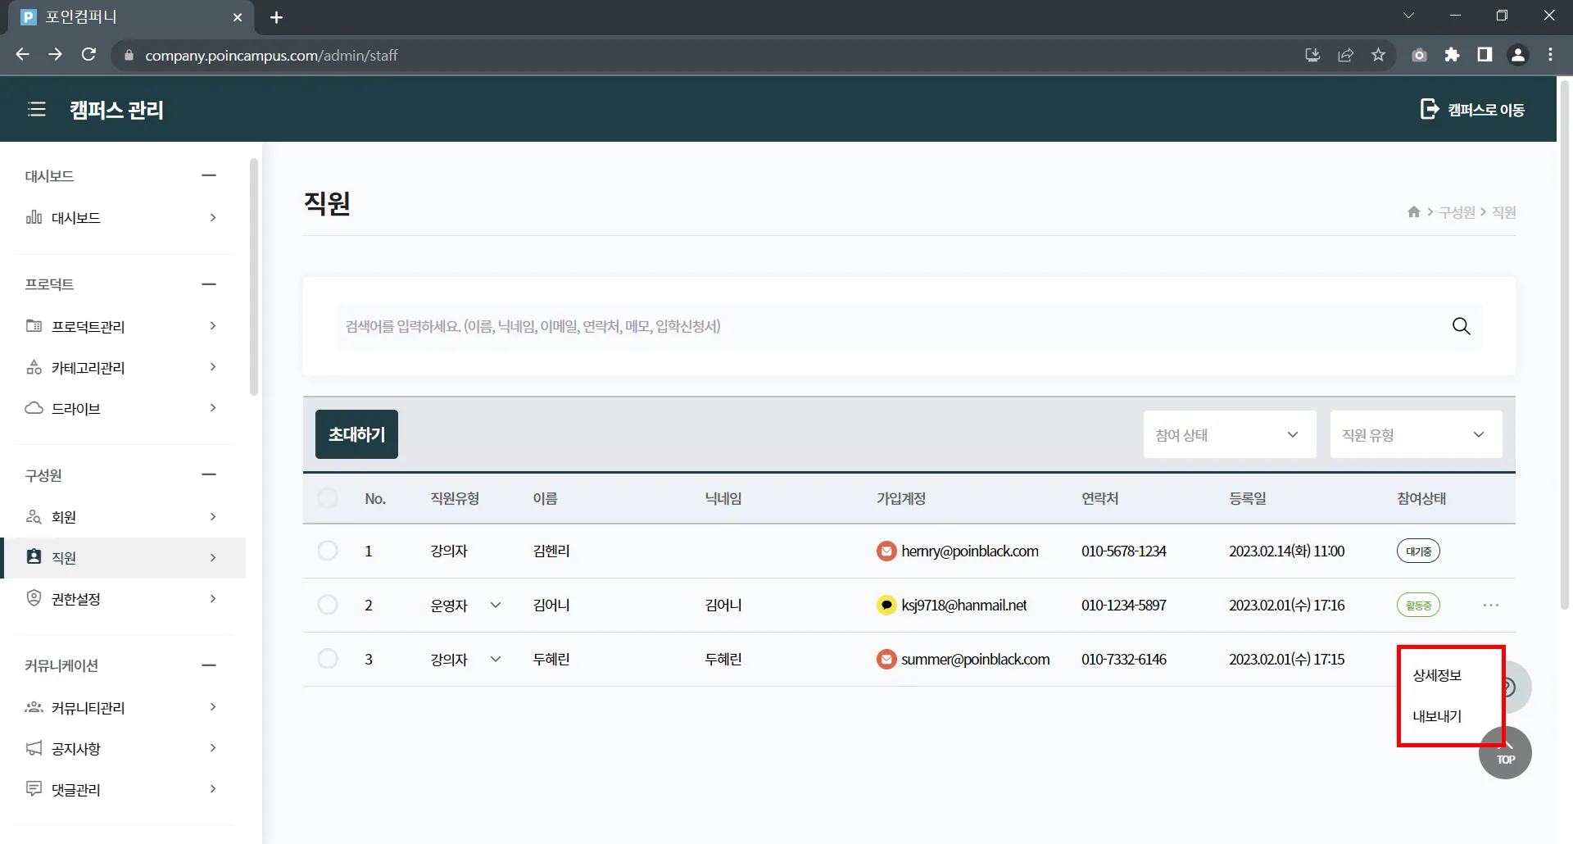The image size is (1573, 844).
Task: Open 공지사항 sidebar menu item
Action: click(123, 748)
